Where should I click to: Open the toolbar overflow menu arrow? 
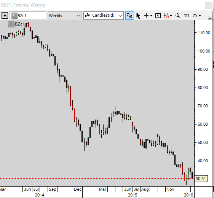pos(210,18)
